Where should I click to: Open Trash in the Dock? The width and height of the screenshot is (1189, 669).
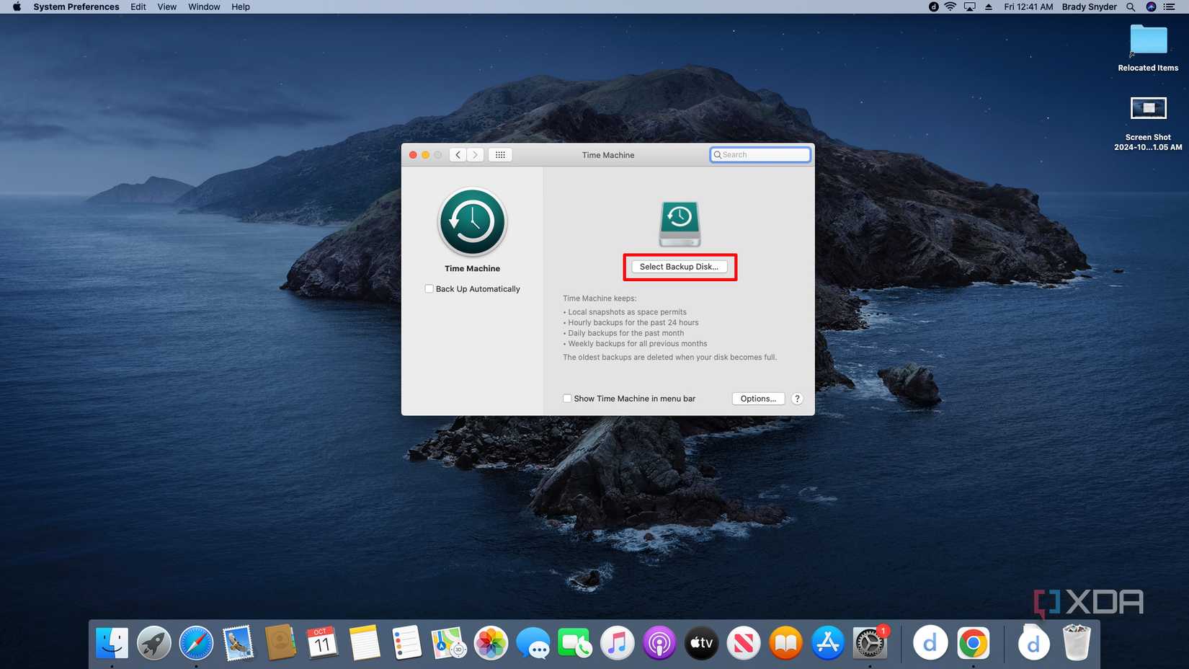(x=1076, y=643)
